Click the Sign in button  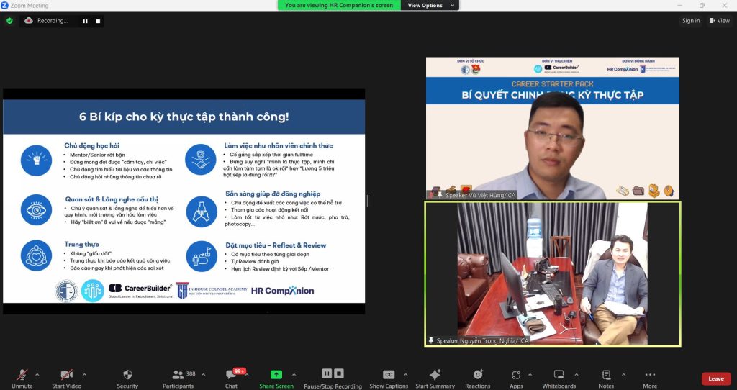tap(691, 21)
